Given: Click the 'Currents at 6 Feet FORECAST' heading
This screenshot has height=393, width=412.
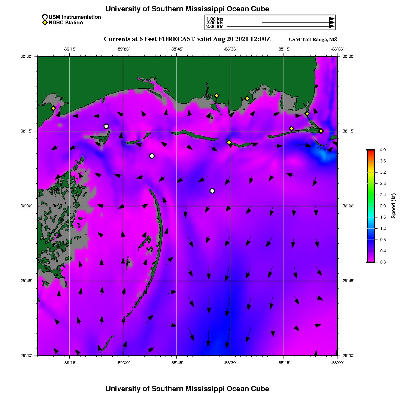Looking at the screenshot, I should (149, 39).
